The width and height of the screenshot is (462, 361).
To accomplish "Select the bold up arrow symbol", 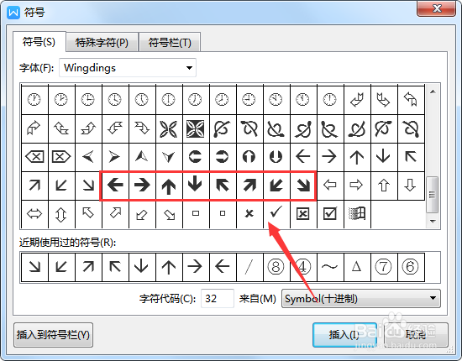I will pyautogui.click(x=169, y=186).
